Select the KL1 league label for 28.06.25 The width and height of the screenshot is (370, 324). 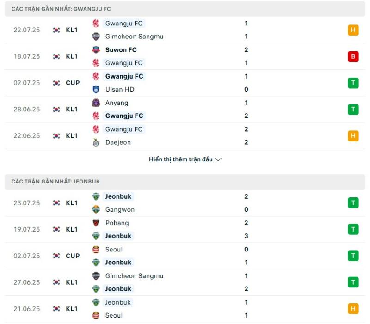tap(72, 110)
